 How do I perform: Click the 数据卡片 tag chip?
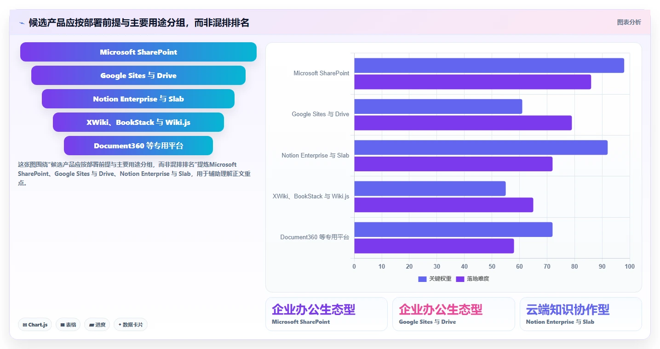click(x=131, y=325)
